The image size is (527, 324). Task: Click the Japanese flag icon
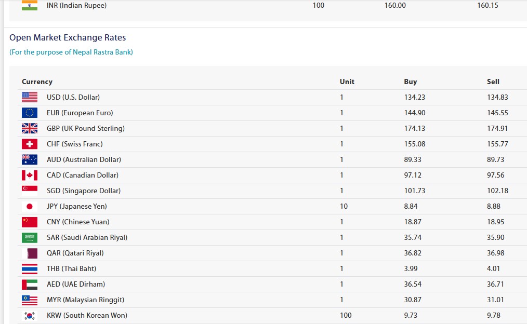pos(30,206)
